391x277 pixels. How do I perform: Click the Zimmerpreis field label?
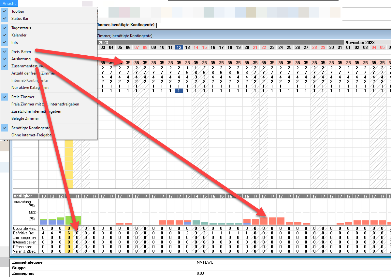[23, 273]
